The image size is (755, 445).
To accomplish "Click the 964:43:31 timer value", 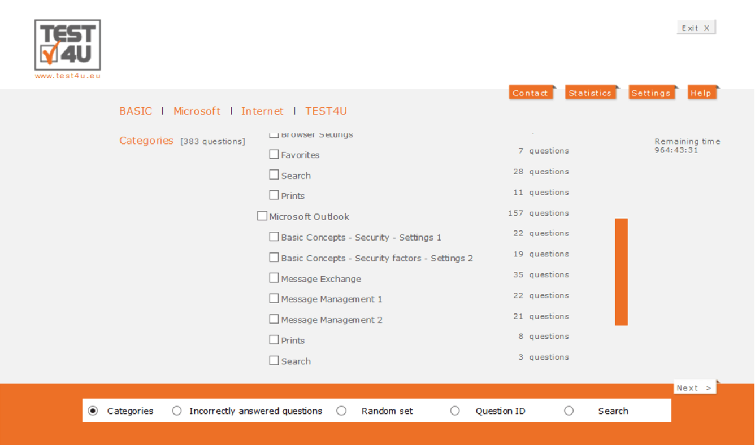I will point(676,150).
